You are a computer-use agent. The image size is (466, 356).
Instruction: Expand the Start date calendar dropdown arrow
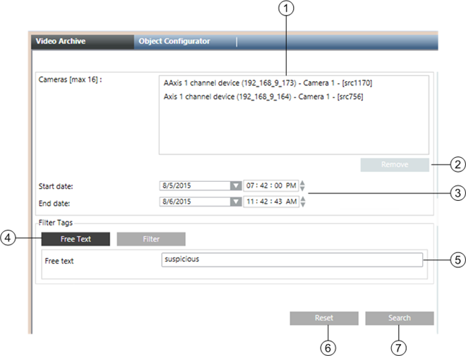(236, 186)
